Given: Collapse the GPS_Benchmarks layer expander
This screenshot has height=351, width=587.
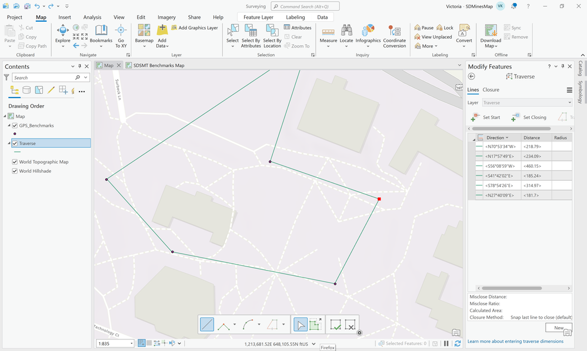Looking at the screenshot, I should coord(9,126).
